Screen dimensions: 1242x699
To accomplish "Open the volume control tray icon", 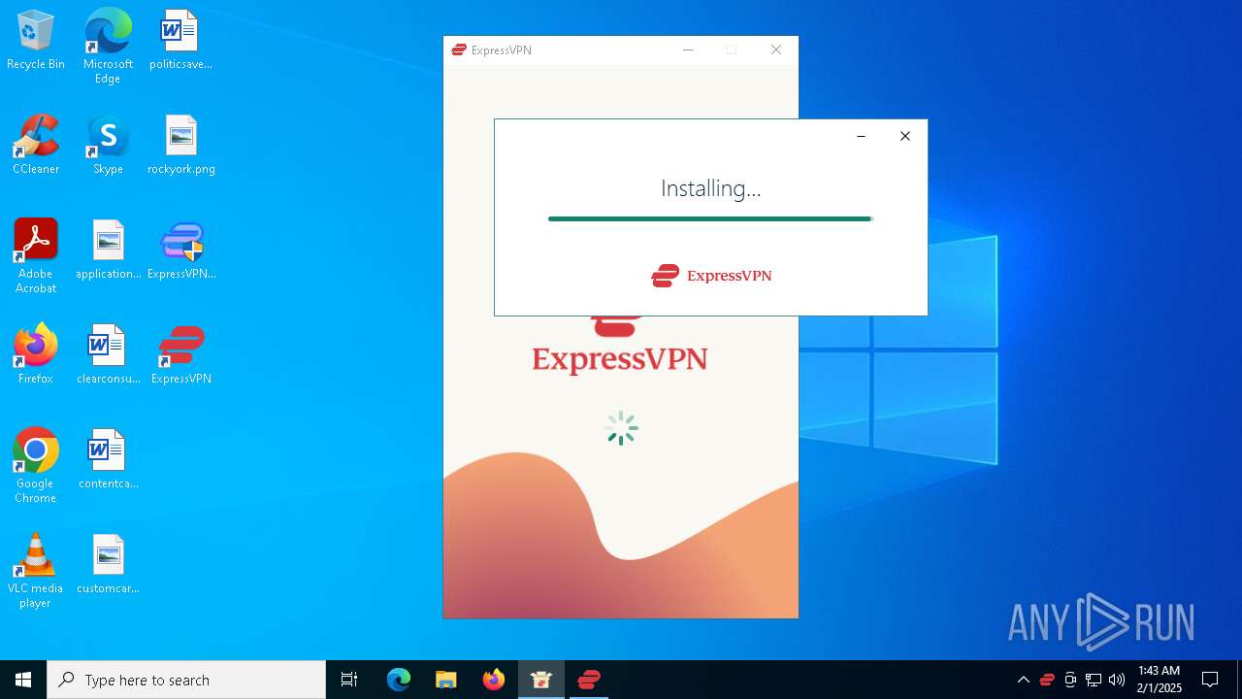I will (x=1117, y=680).
